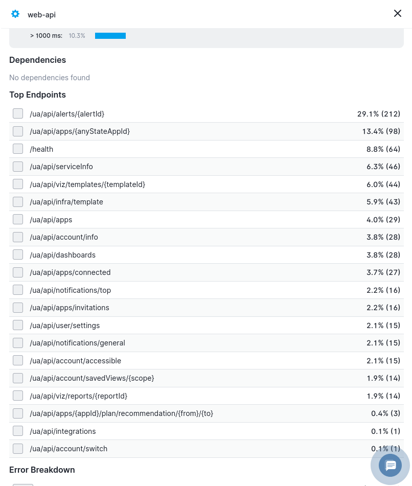This screenshot has width=412, height=486.
Task: Click the Dependencies section heading
Action: click(x=37, y=60)
